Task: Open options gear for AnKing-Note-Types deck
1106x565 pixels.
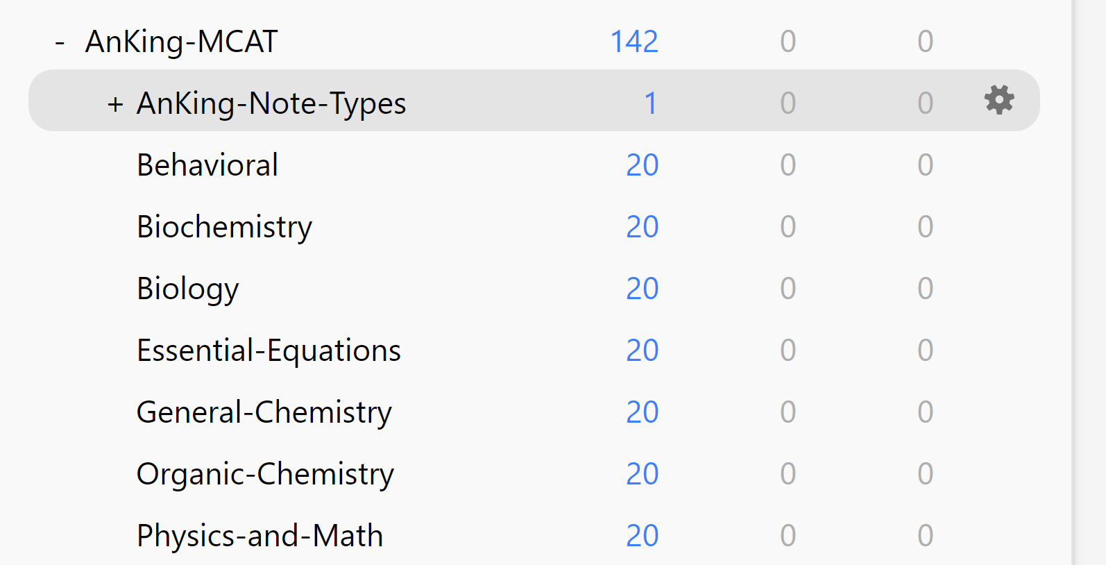Action: 999,101
